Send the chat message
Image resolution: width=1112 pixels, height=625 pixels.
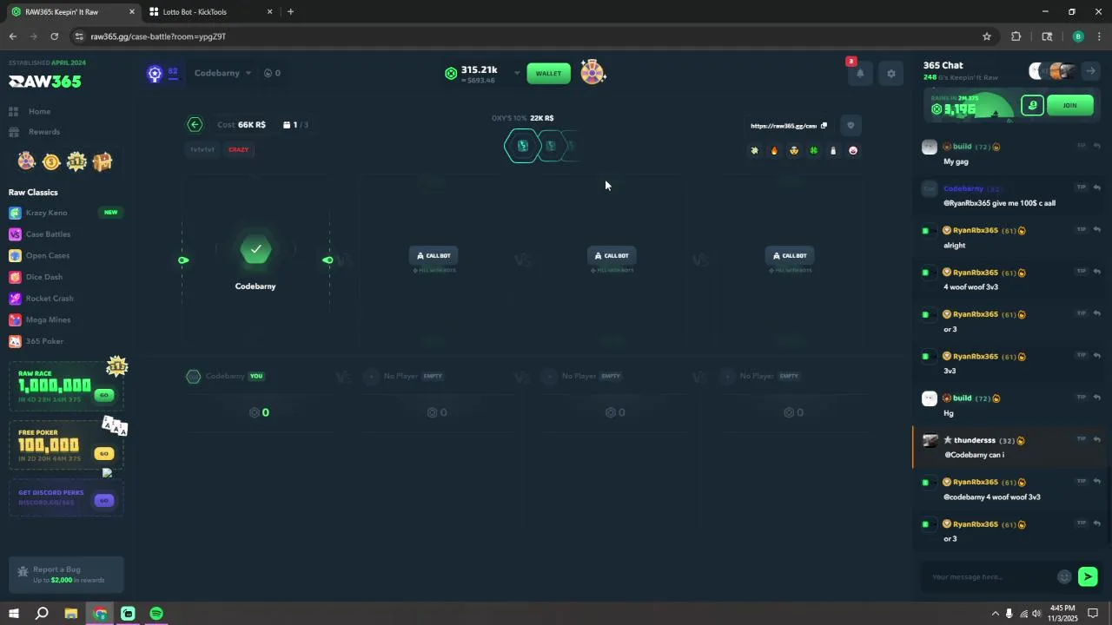[1088, 577]
